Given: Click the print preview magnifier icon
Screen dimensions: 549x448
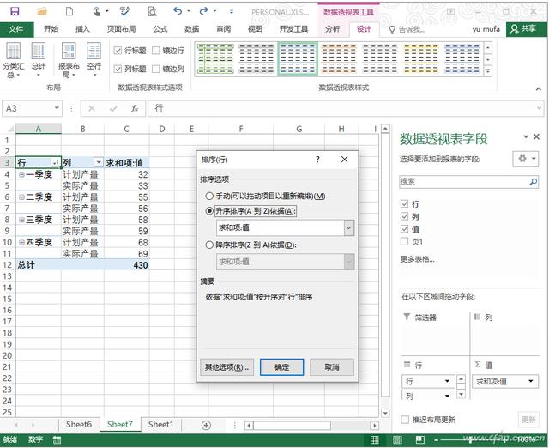Looking at the screenshot, I should point(153,12).
